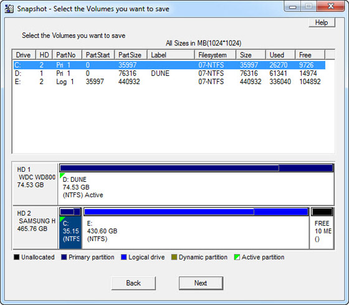This screenshot has height=305, width=349.
Task: Click the Logical drive legend swatch
Action: point(124,257)
